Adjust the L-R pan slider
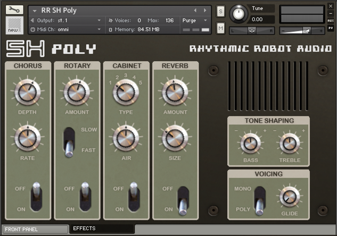This screenshot has width=337, height=236. pyautogui.click(x=252, y=31)
